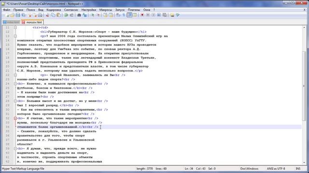309x173 pixels.
Task: Click the h1 heading text on line 12
Action: click(x=92, y=32)
